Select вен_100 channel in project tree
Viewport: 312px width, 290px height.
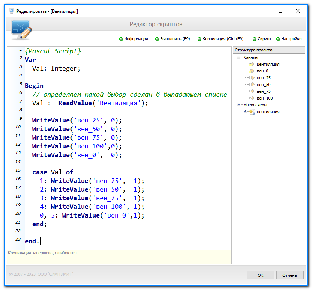pos(265,98)
